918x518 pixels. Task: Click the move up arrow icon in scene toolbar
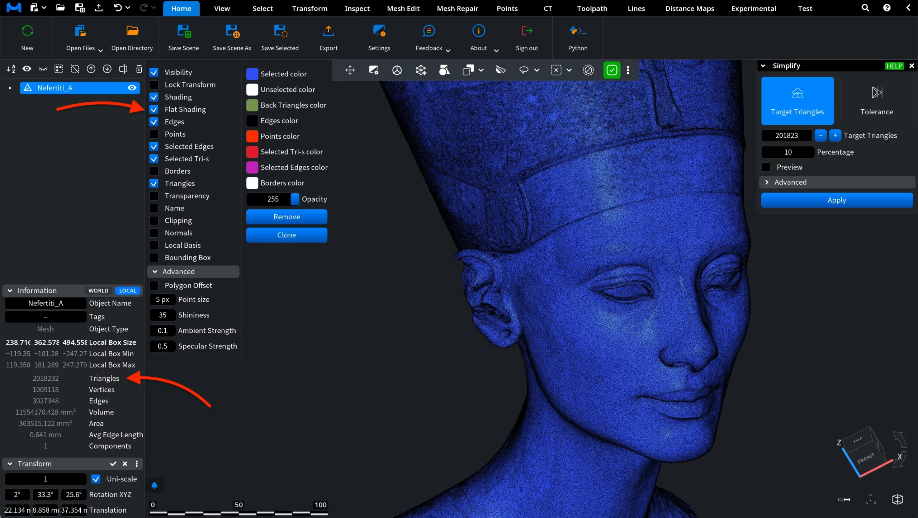[x=91, y=69]
